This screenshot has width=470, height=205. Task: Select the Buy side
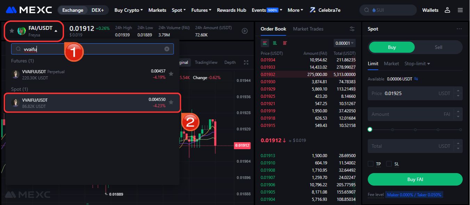[392, 47]
